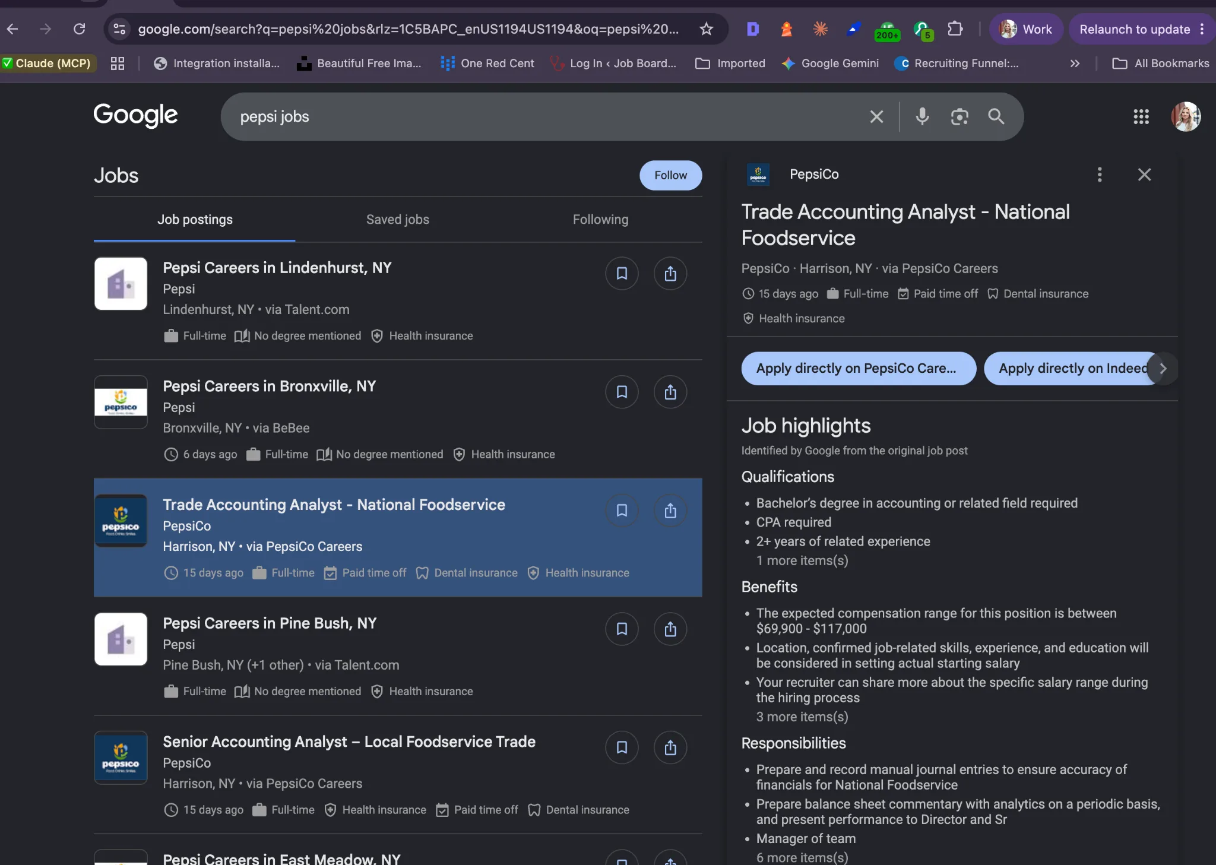Viewport: 1216px width, 865px height.
Task: Open the One Red Cent bookmark
Action: click(487, 64)
